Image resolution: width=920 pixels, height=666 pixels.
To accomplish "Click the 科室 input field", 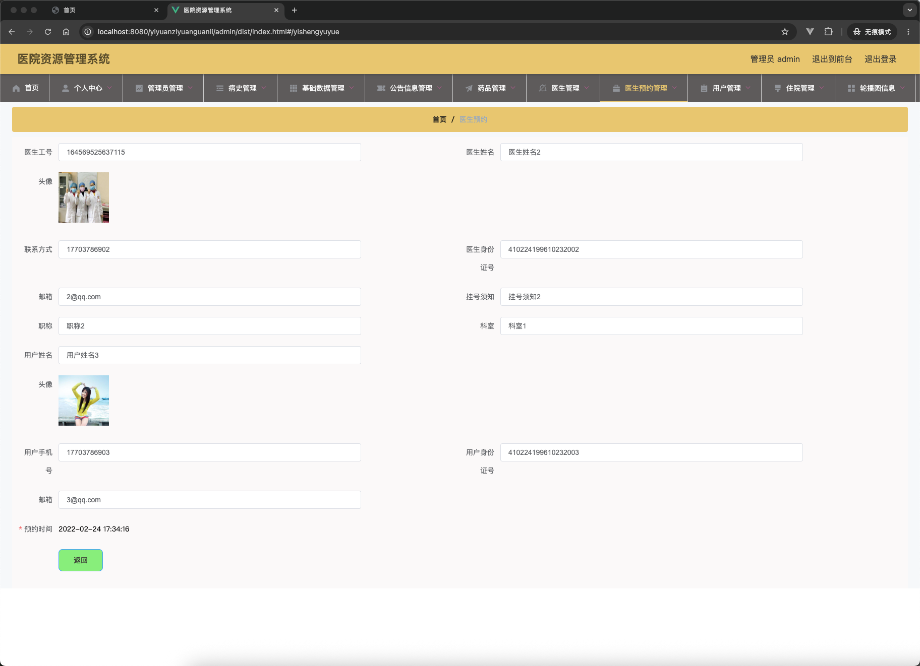I will point(652,326).
